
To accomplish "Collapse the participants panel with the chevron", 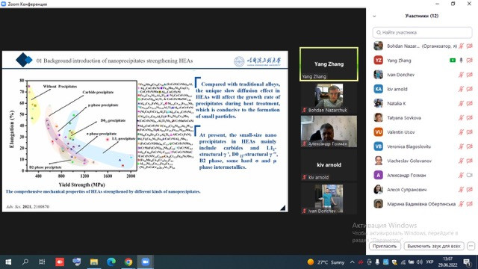I will coord(374,16).
